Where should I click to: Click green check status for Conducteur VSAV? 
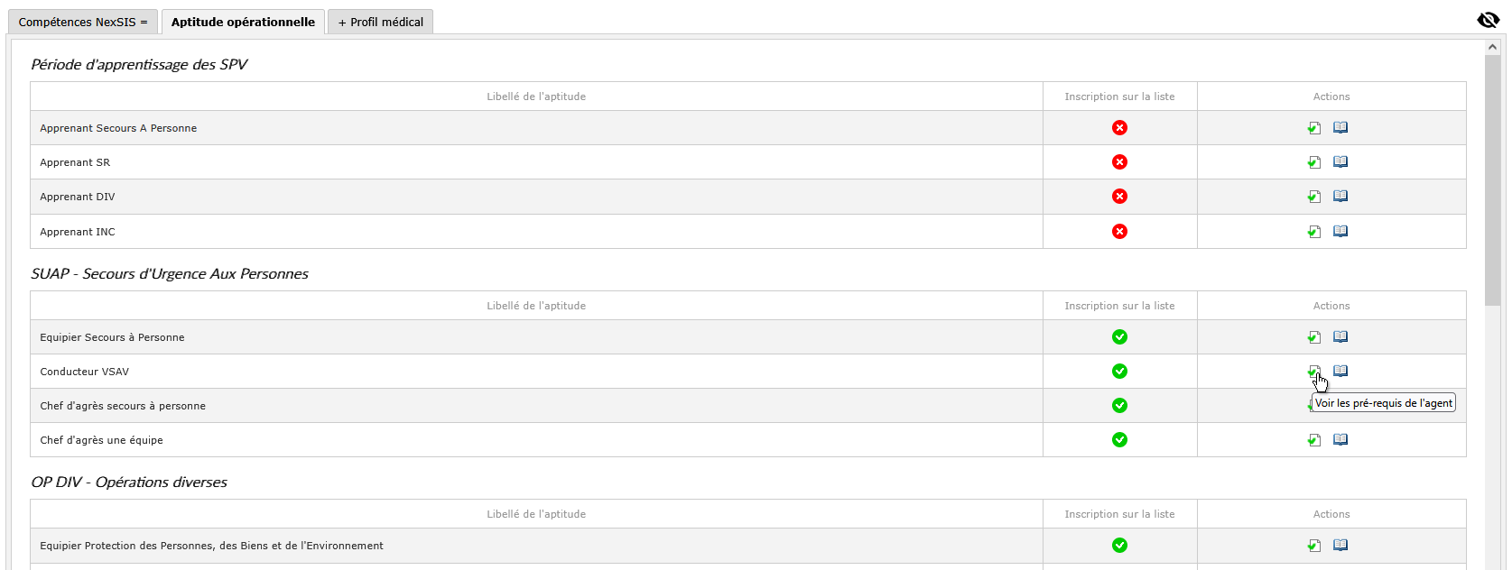click(1119, 372)
